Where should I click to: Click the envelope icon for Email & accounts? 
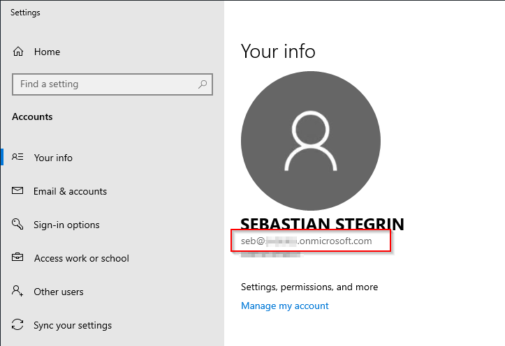click(x=18, y=191)
